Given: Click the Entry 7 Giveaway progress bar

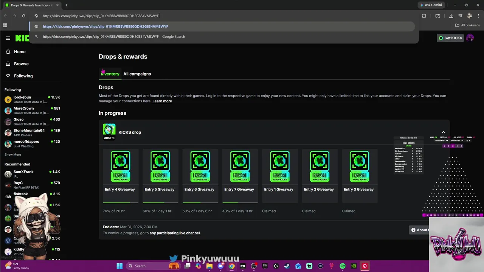Looking at the screenshot, I should point(240,203).
